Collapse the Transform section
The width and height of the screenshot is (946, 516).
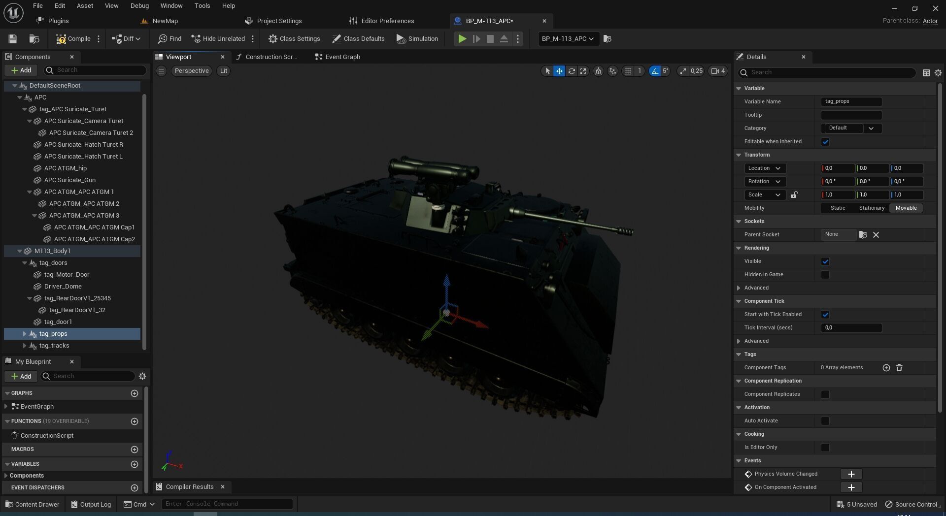coord(739,155)
